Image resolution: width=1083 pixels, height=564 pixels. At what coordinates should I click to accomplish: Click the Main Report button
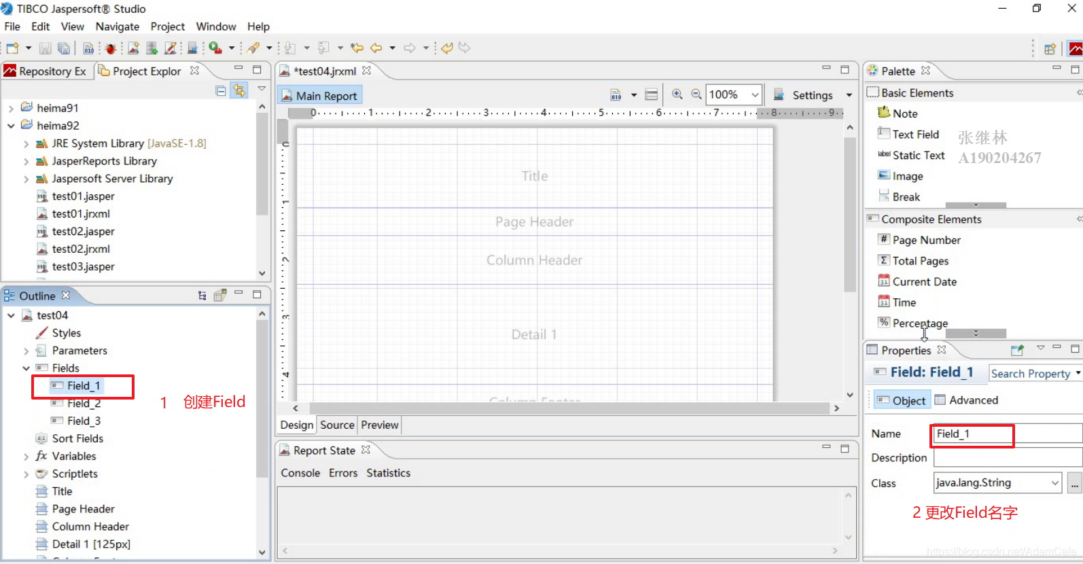[x=319, y=96]
